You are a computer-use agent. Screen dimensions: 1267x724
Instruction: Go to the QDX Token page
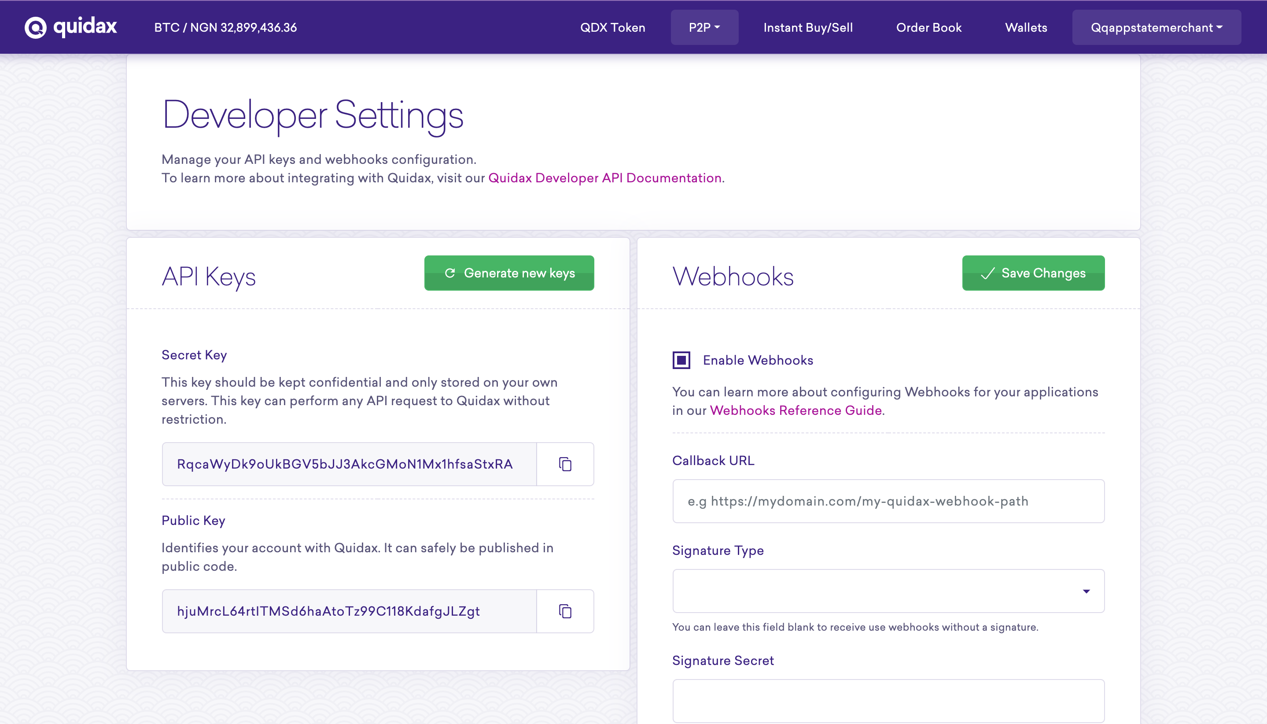(612, 27)
